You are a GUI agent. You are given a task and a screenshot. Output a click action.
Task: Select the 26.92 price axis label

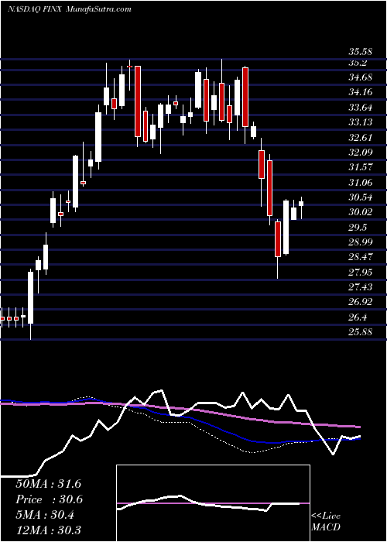(x=360, y=303)
